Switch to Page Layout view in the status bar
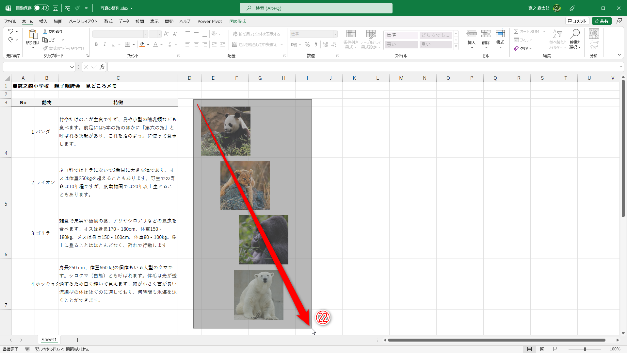Image resolution: width=627 pixels, height=353 pixels. [x=542, y=349]
